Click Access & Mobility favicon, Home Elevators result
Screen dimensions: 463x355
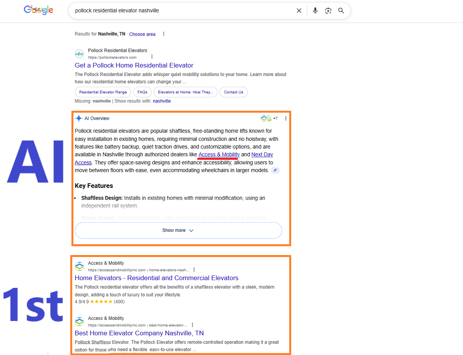pos(80,266)
